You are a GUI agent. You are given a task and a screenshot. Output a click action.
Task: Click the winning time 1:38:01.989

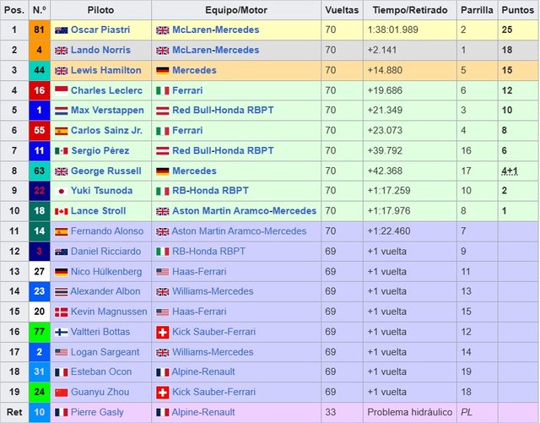(x=392, y=30)
